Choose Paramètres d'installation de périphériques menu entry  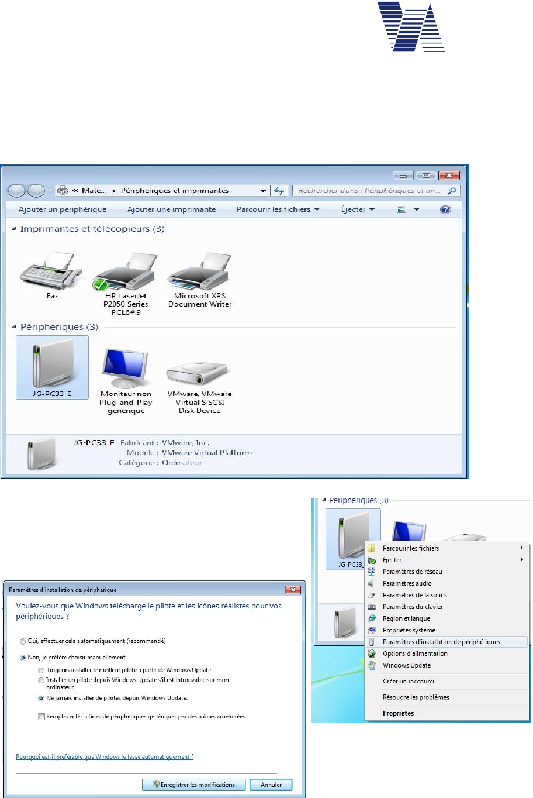click(447, 642)
